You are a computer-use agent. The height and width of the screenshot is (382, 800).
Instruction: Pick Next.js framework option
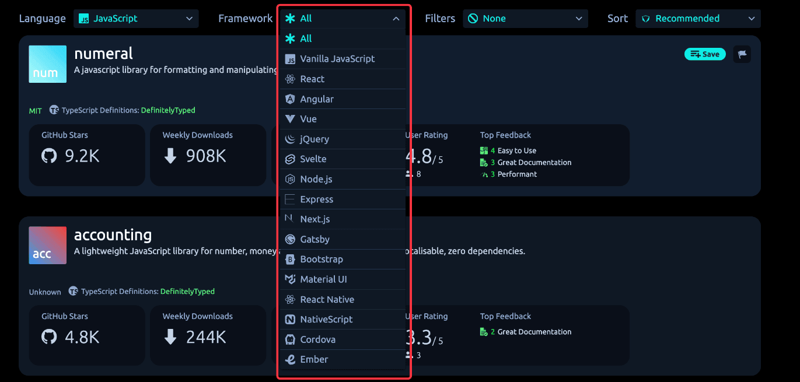[343, 219]
